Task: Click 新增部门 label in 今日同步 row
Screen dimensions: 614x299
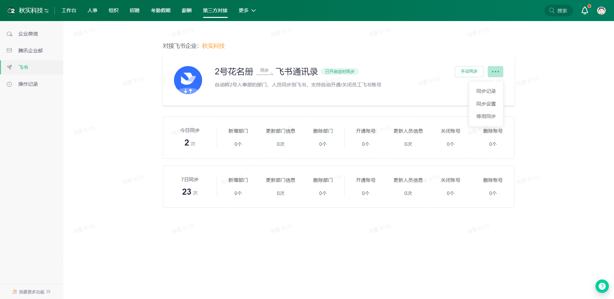Action: tap(238, 131)
